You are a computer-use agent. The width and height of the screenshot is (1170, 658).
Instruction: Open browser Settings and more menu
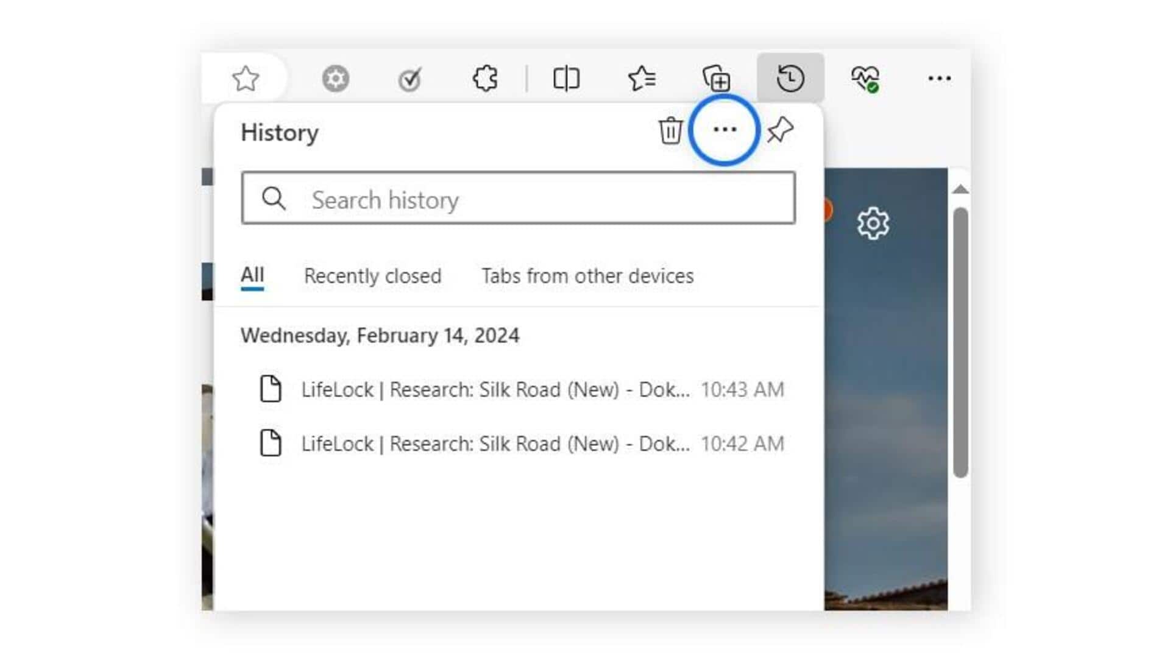[x=939, y=79]
